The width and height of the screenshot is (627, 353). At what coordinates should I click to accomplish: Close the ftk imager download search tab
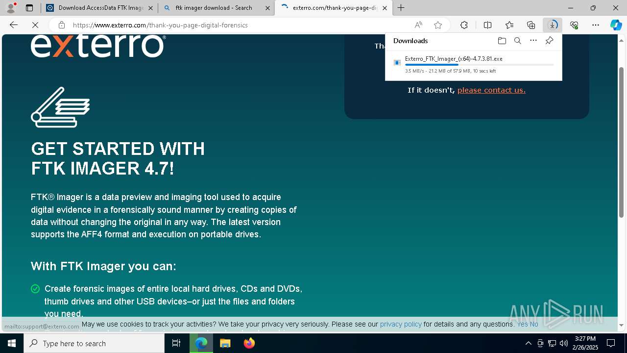[267, 8]
